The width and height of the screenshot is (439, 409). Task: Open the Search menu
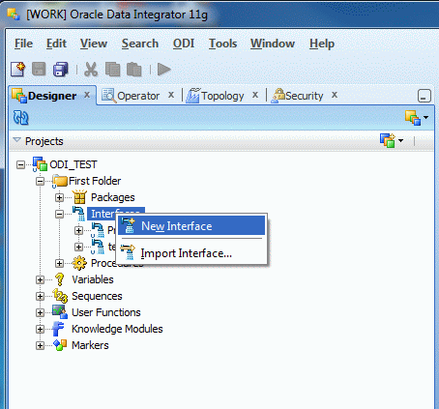click(x=140, y=44)
